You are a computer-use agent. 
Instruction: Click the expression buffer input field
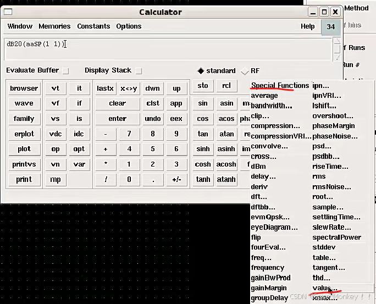pyautogui.click(x=168, y=49)
